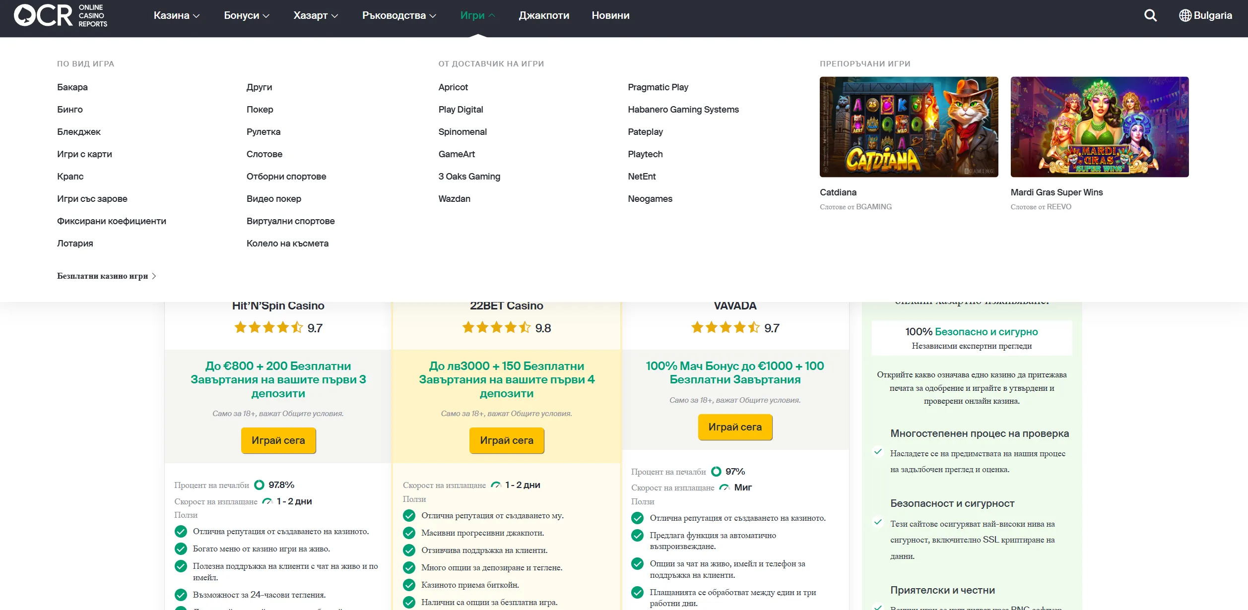Expand the Казина dropdown menu
This screenshot has height=610, width=1248.
click(x=177, y=15)
